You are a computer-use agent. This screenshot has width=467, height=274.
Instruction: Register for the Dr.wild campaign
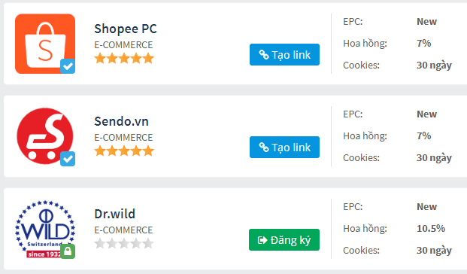point(284,239)
